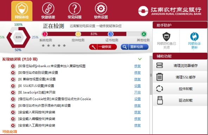The image size is (208, 135).
Task: Click step 2 控件检测 marker
Action: point(78,34)
